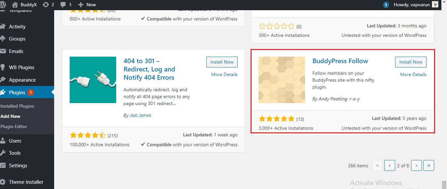Click the 4.5-star rating of 404 to 301
Image resolution: width=447 pixels, height=189 pixels.
[x=88, y=135]
